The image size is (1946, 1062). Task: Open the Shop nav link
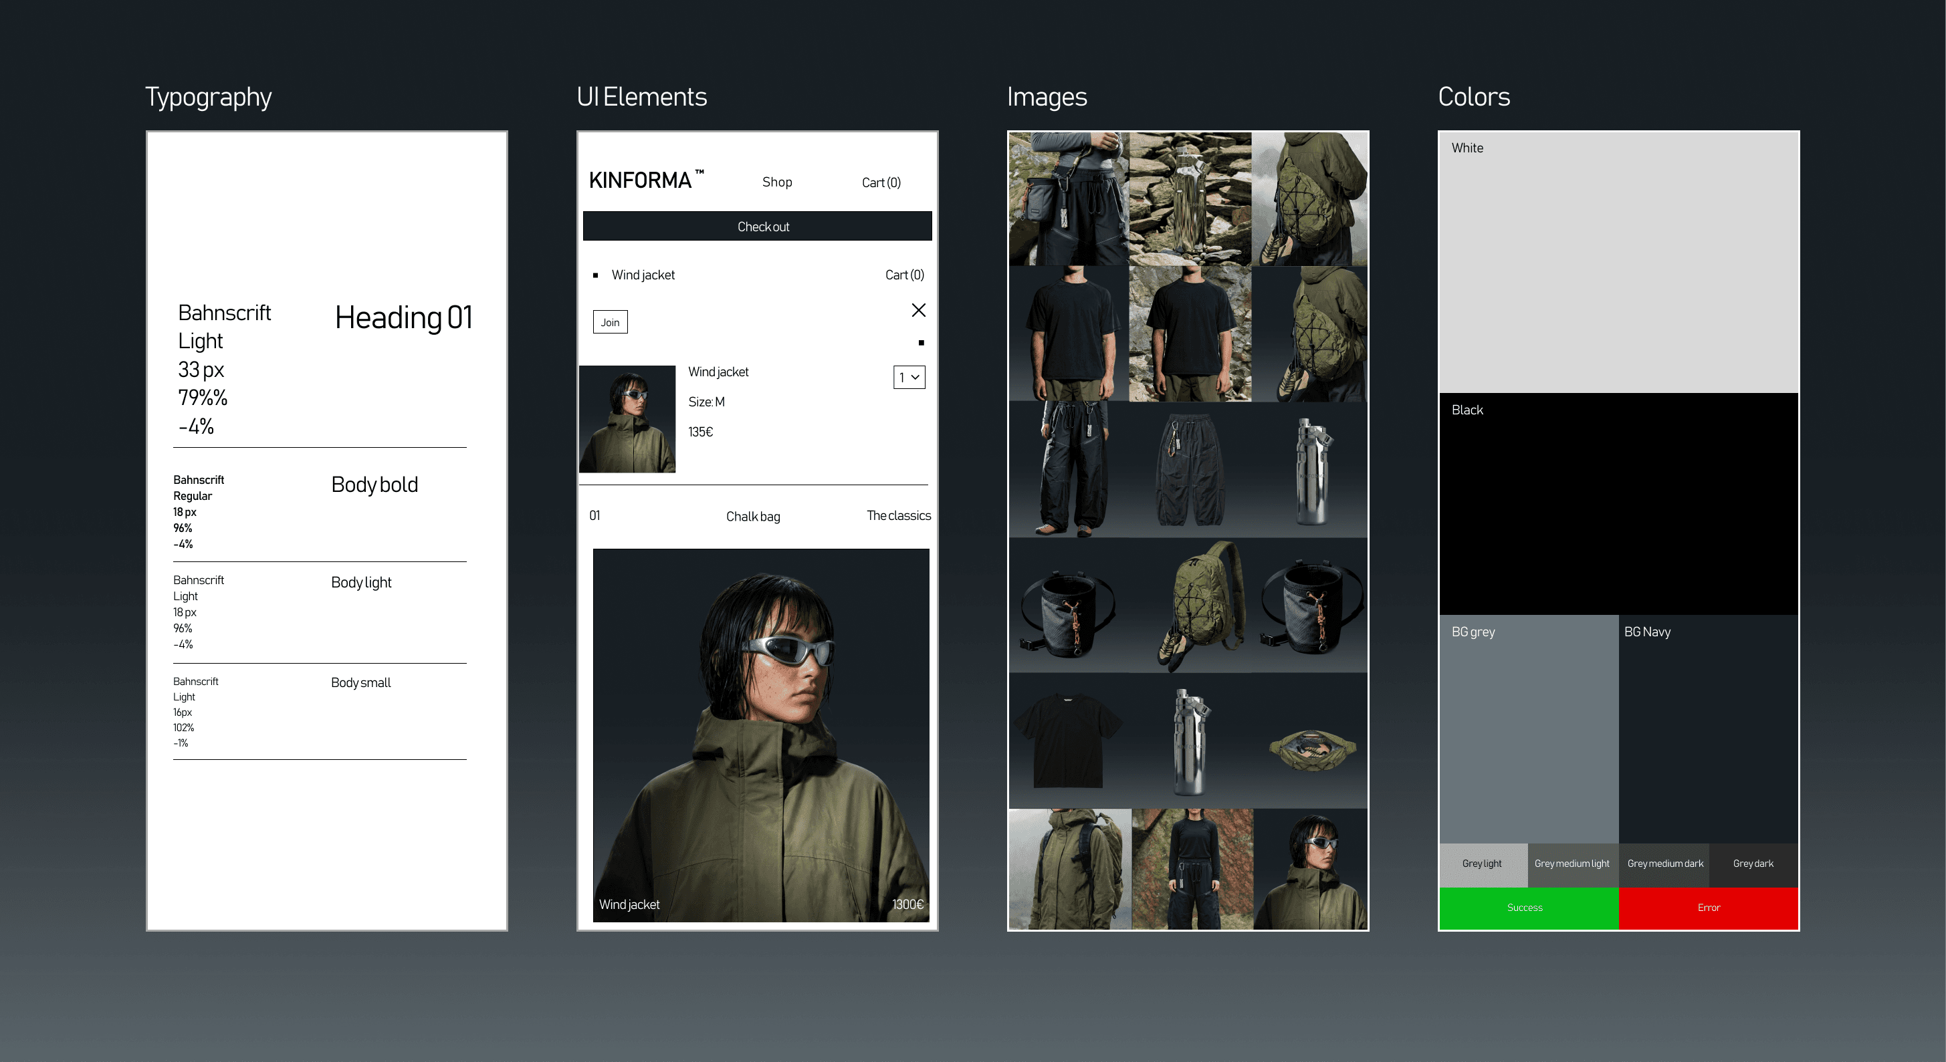click(776, 182)
